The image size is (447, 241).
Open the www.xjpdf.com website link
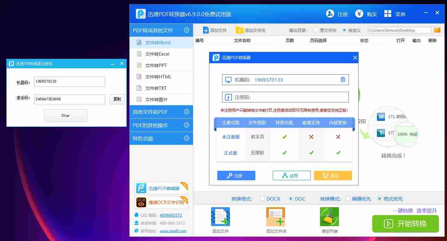[x=173, y=231]
